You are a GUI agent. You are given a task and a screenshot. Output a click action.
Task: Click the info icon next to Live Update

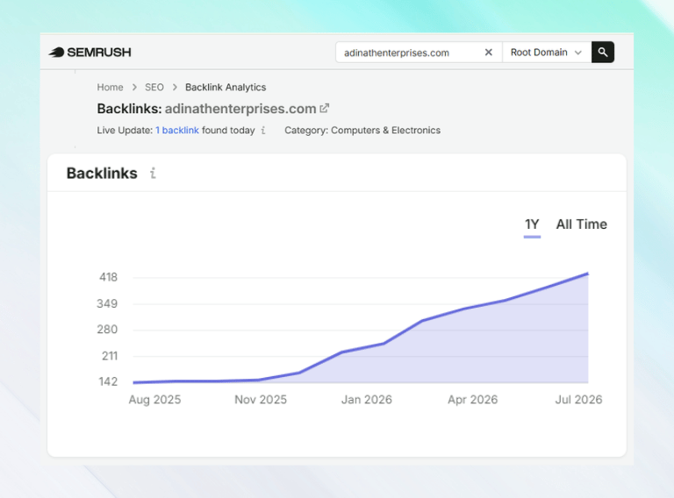pos(263,130)
